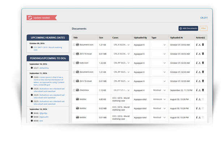
Task: Click the Add Documents button
Action: point(188,28)
